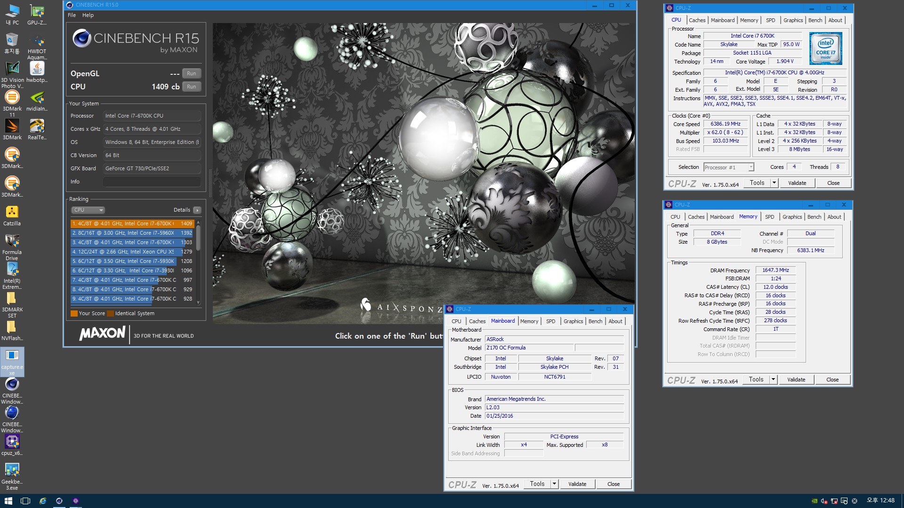Viewport: 904px width, 508px height.
Task: Expand Tools dropdown arrow in top CPU-Z
Action: coord(774,183)
